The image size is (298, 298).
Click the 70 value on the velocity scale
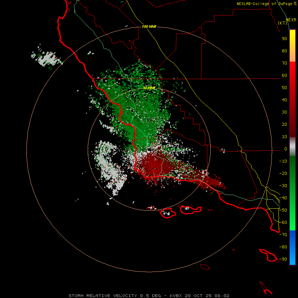click(x=284, y=63)
